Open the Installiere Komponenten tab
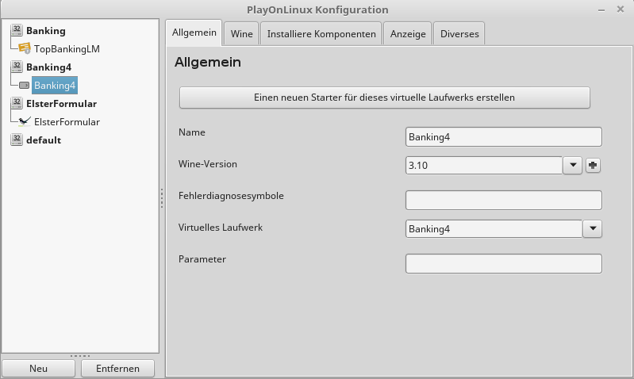Image resolution: width=634 pixels, height=379 pixels. [321, 33]
